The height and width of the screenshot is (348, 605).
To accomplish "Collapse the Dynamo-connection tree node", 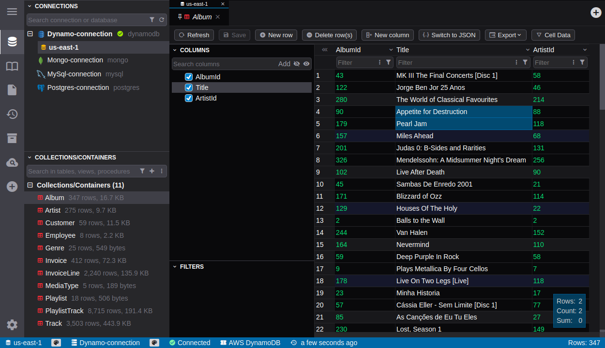I will click(x=30, y=34).
